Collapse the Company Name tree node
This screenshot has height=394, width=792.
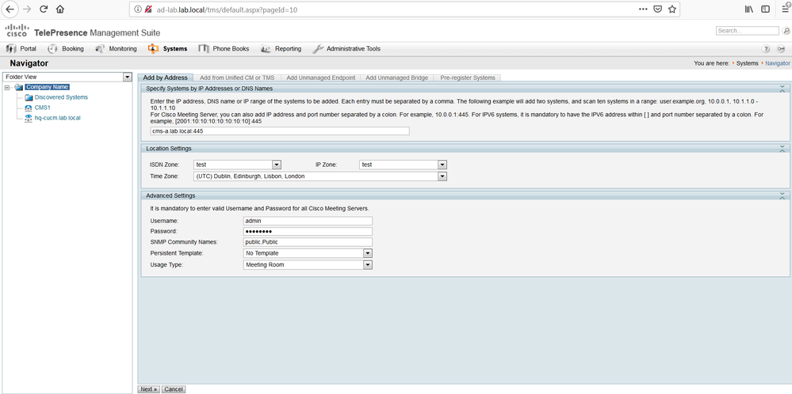point(7,88)
